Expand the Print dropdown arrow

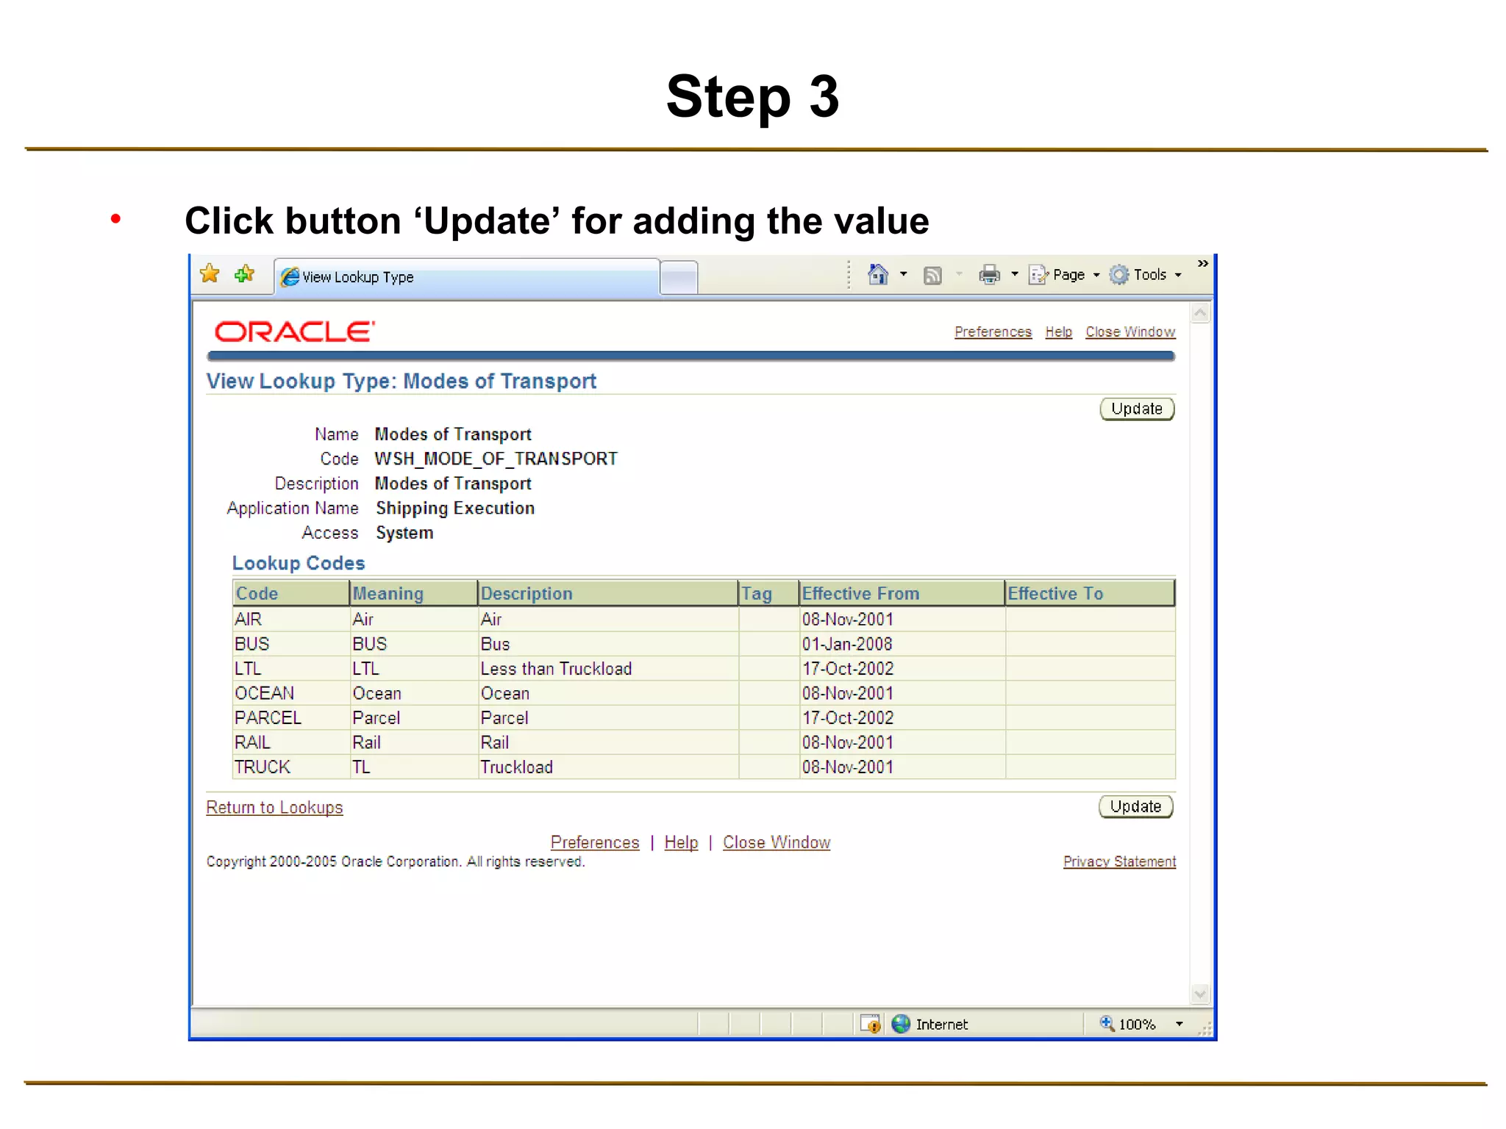coord(1015,274)
